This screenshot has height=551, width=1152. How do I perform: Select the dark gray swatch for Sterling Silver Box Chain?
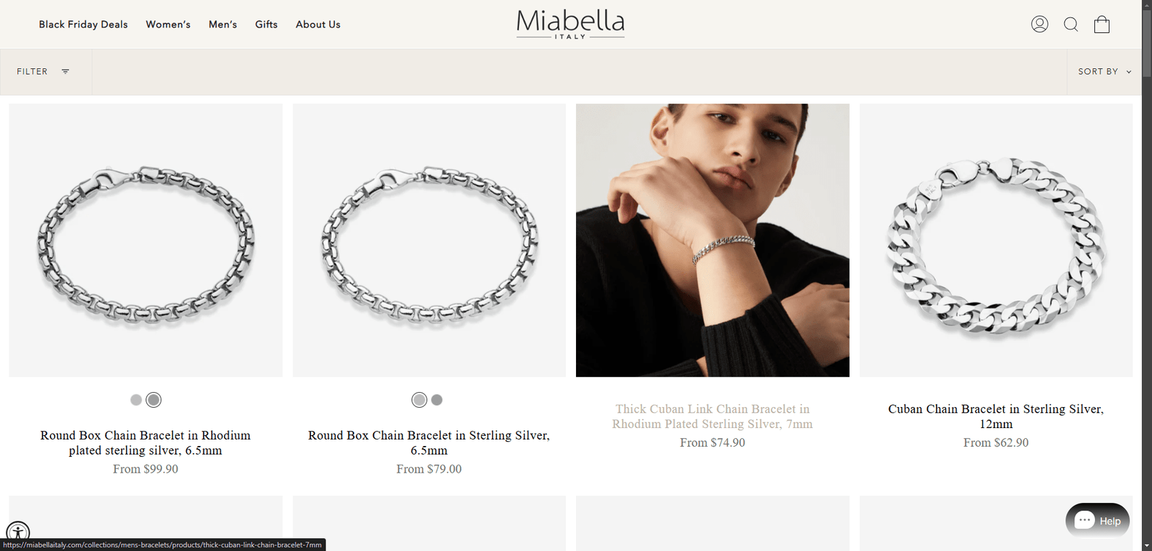point(437,400)
